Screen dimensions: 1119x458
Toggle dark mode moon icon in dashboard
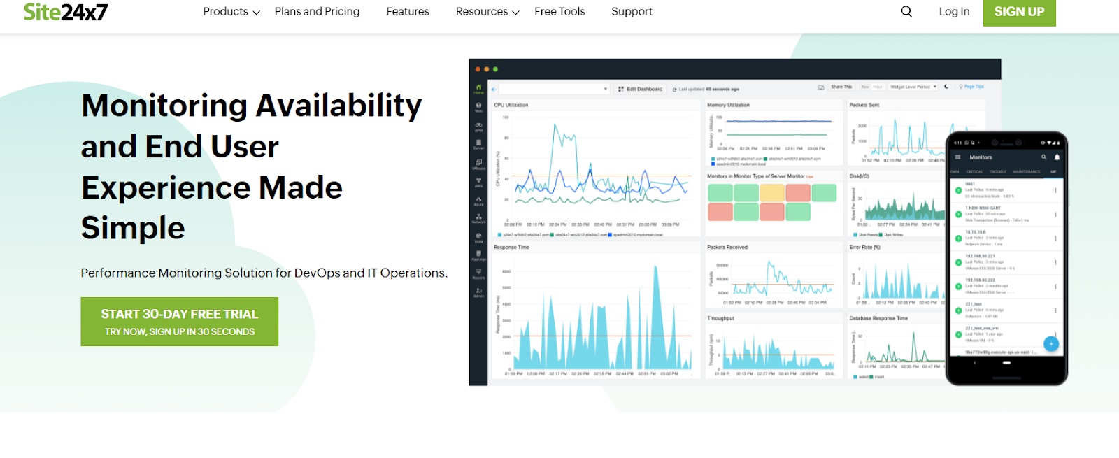click(946, 87)
